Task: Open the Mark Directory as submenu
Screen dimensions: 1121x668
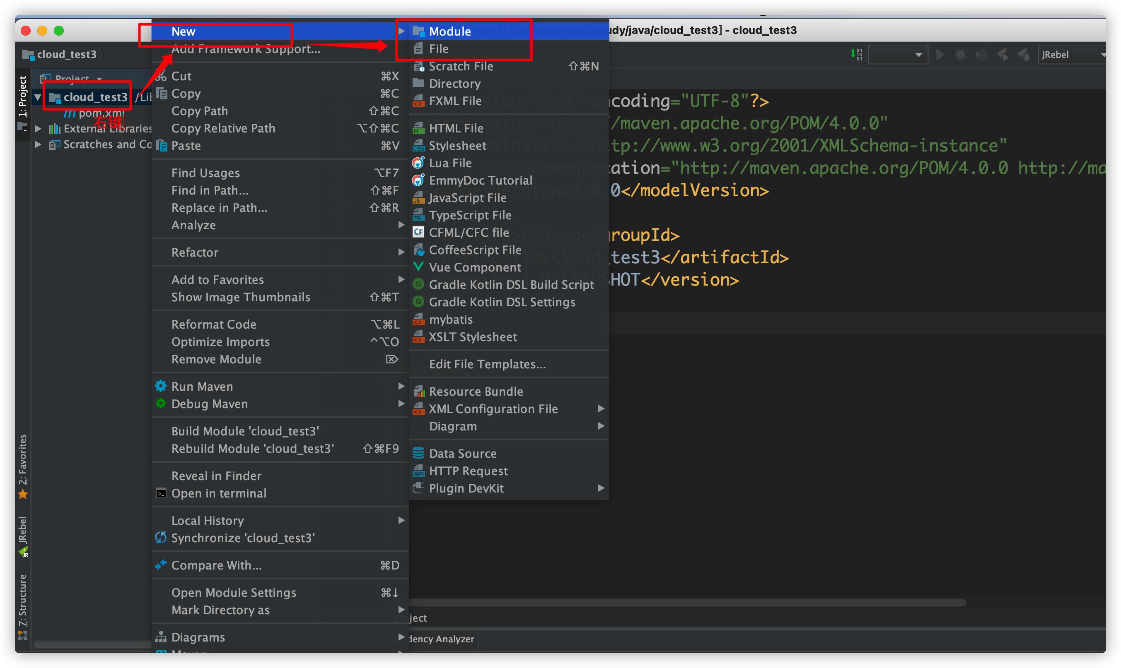Action: [280, 610]
